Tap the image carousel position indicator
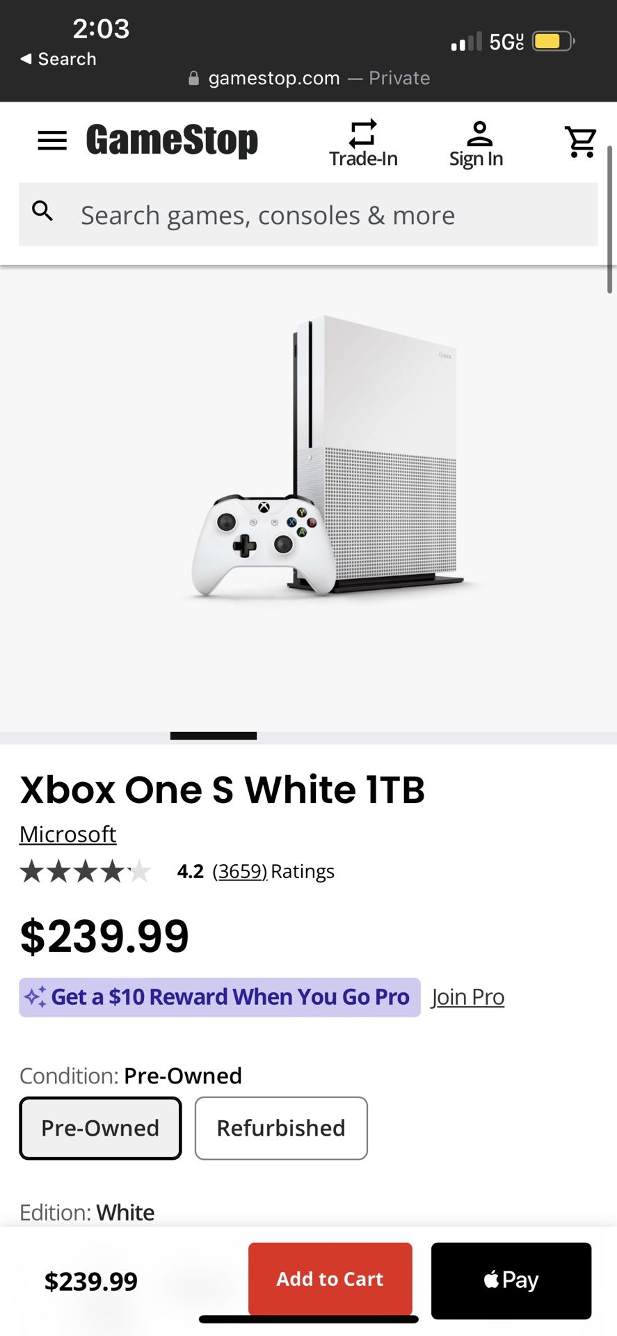Image resolution: width=617 pixels, height=1336 pixels. coord(214,735)
